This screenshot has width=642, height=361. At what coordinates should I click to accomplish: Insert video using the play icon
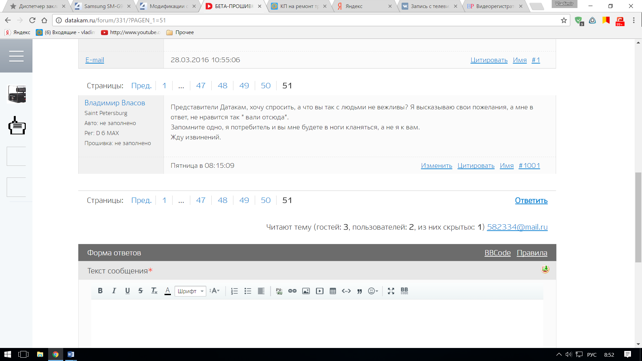(x=320, y=291)
